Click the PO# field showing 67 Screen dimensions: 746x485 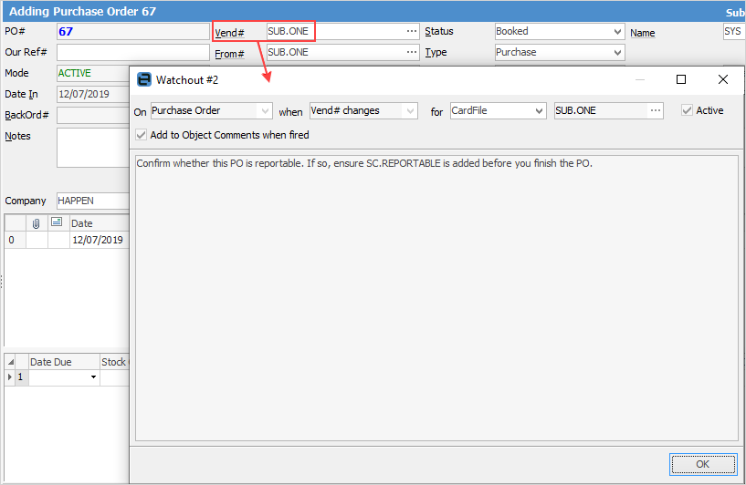click(132, 31)
